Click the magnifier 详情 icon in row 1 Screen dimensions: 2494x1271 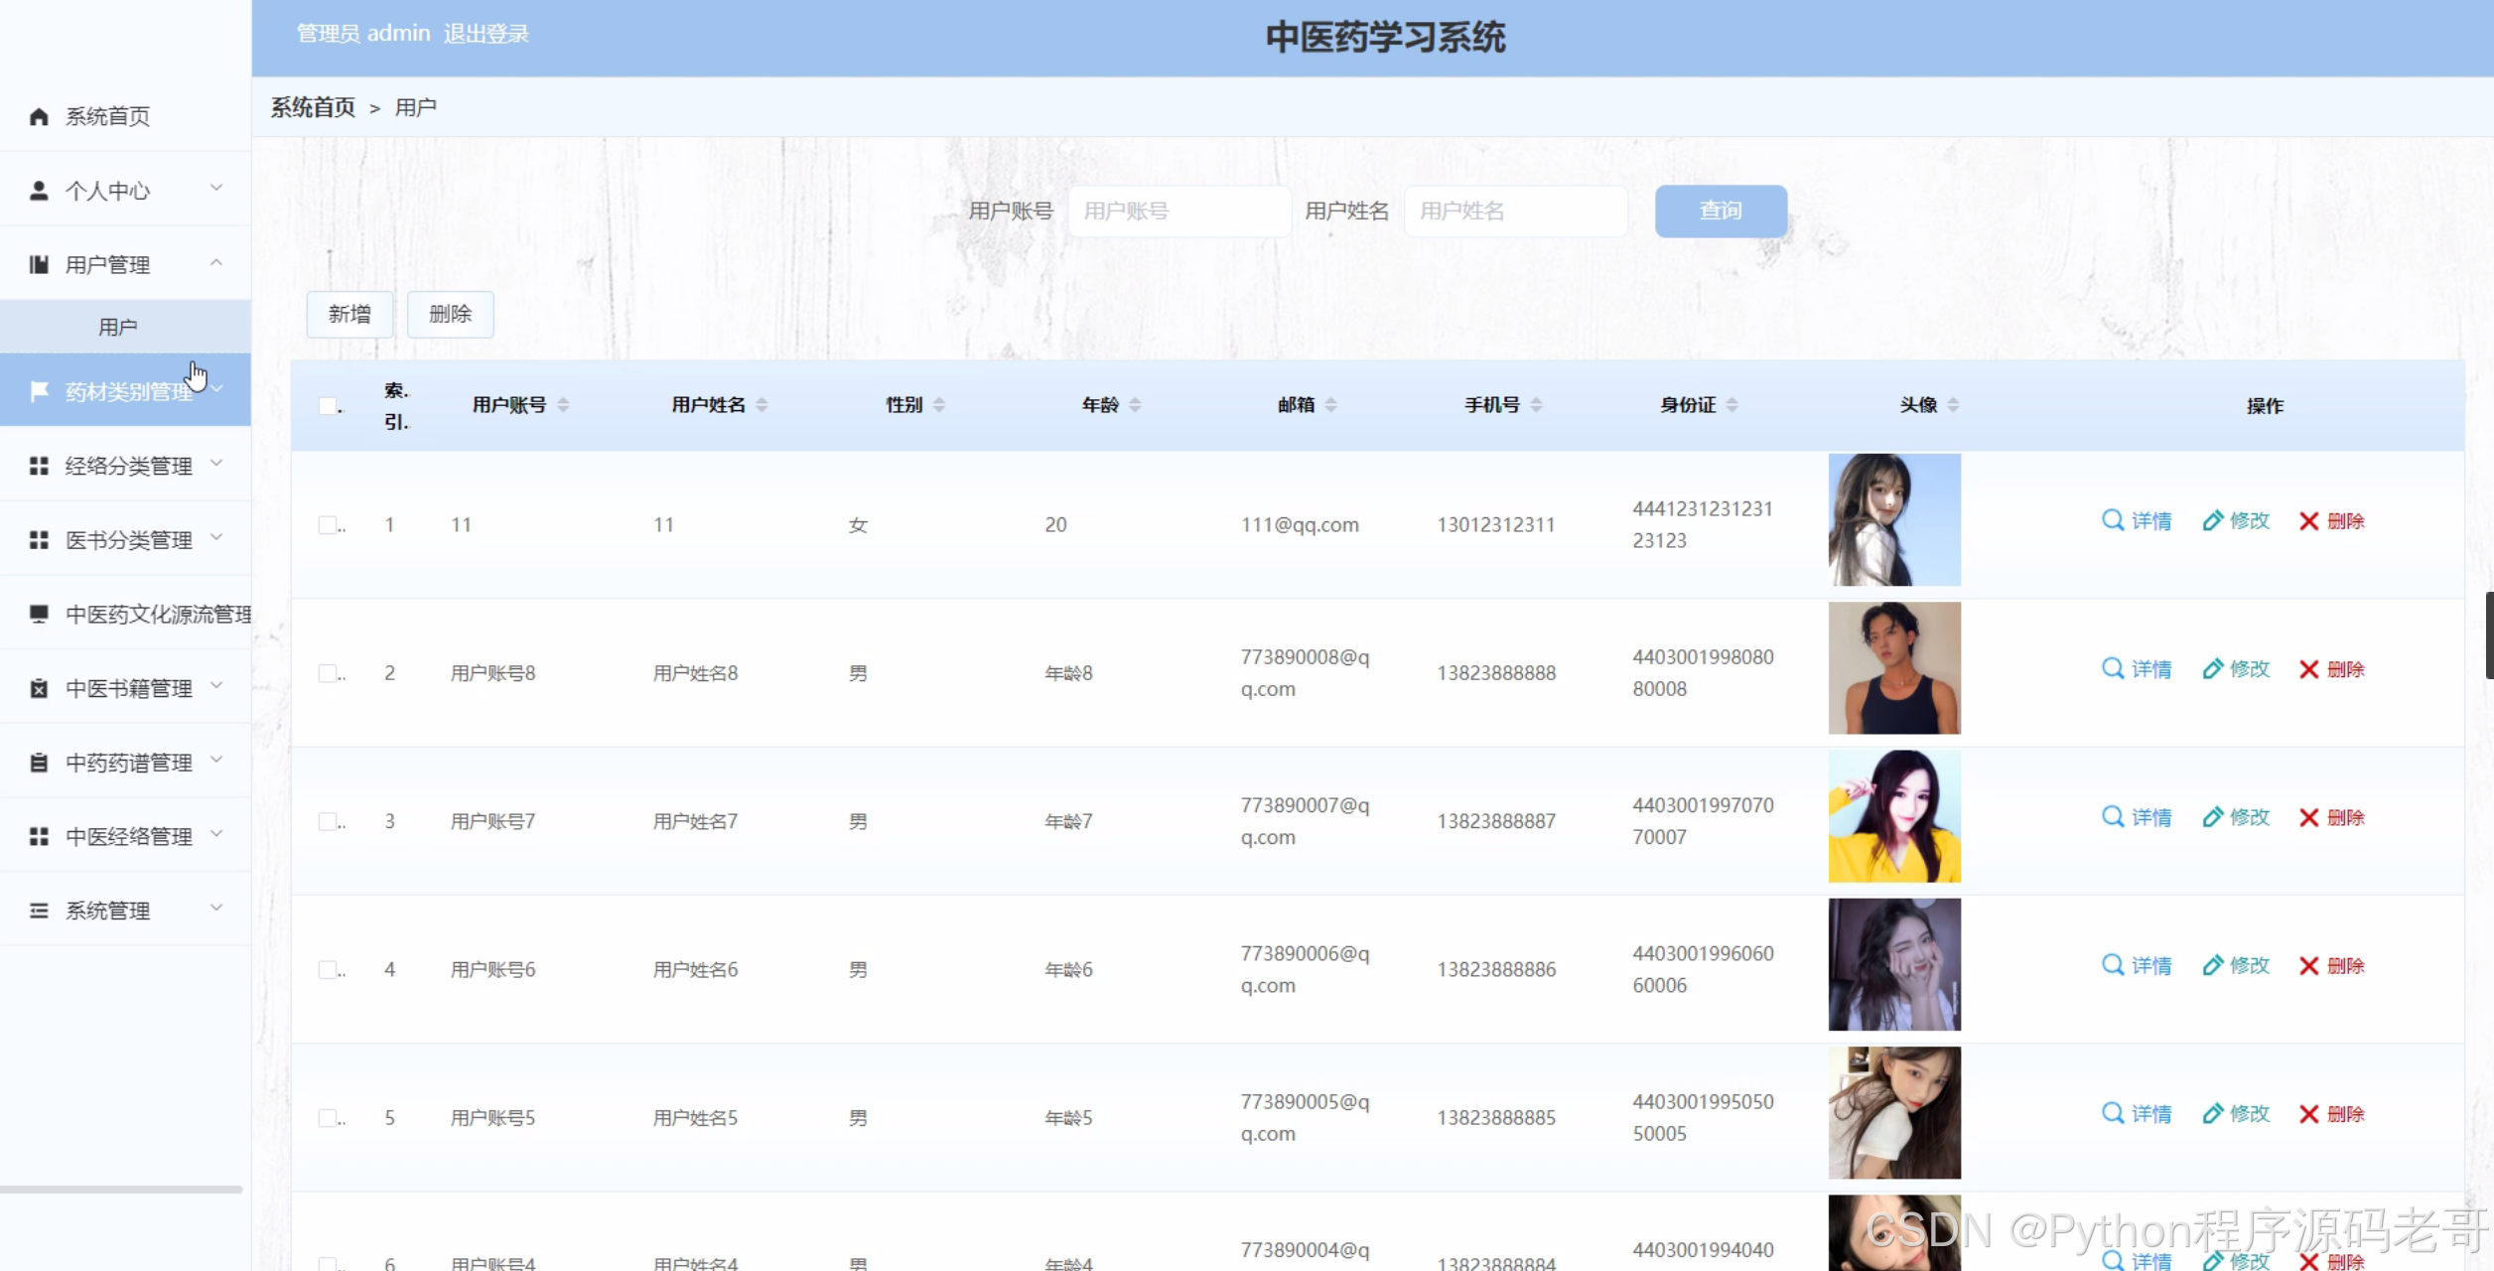[2113, 520]
